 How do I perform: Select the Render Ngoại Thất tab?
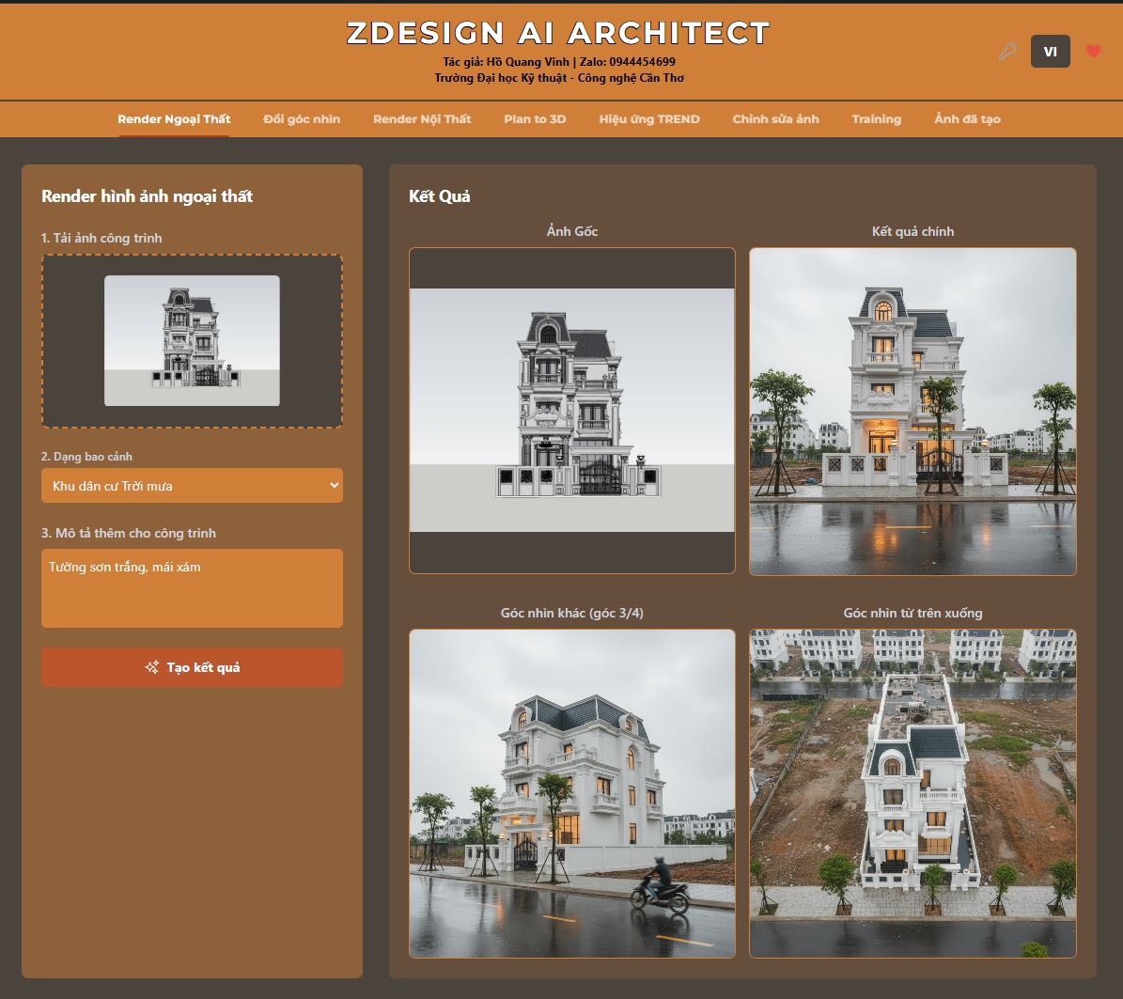pyautogui.click(x=174, y=119)
